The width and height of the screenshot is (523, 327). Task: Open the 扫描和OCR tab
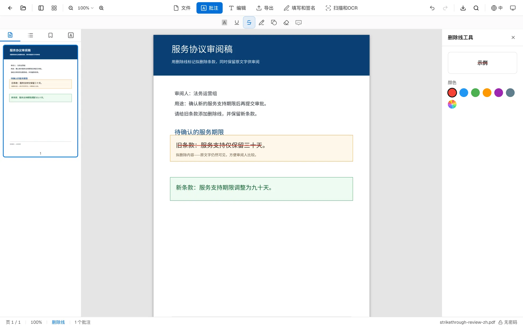[342, 8]
